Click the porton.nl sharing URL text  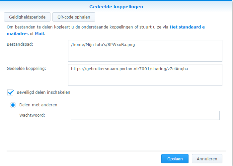click(129, 69)
